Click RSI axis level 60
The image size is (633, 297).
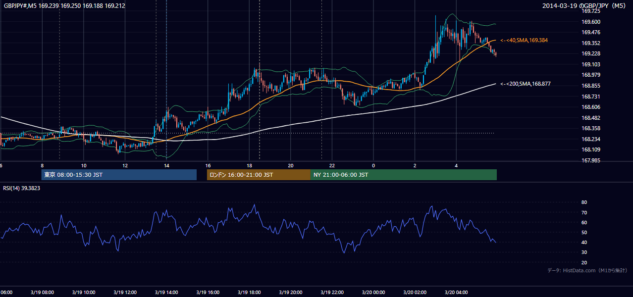(584, 223)
